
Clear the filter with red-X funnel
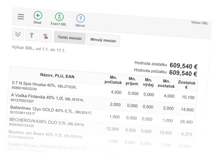pos(45,36)
